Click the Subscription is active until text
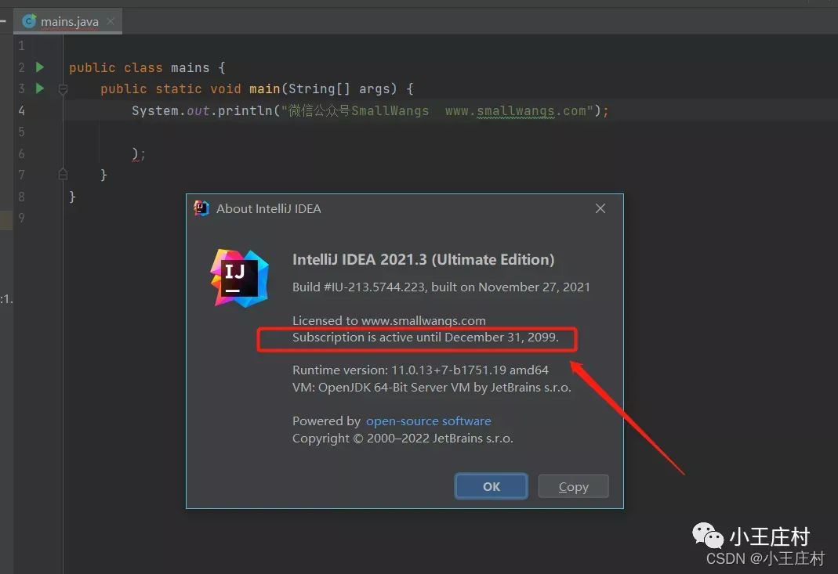Viewport: 838px width, 574px height. pos(426,338)
